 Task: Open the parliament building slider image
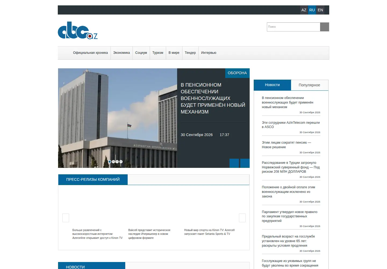(x=117, y=118)
